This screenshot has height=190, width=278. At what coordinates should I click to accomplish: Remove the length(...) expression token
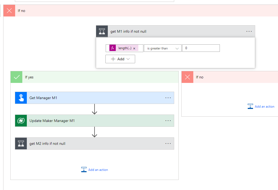[x=134, y=48]
